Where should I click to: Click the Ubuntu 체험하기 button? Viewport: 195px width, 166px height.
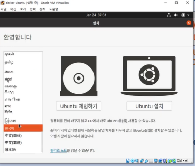[x=79, y=106]
